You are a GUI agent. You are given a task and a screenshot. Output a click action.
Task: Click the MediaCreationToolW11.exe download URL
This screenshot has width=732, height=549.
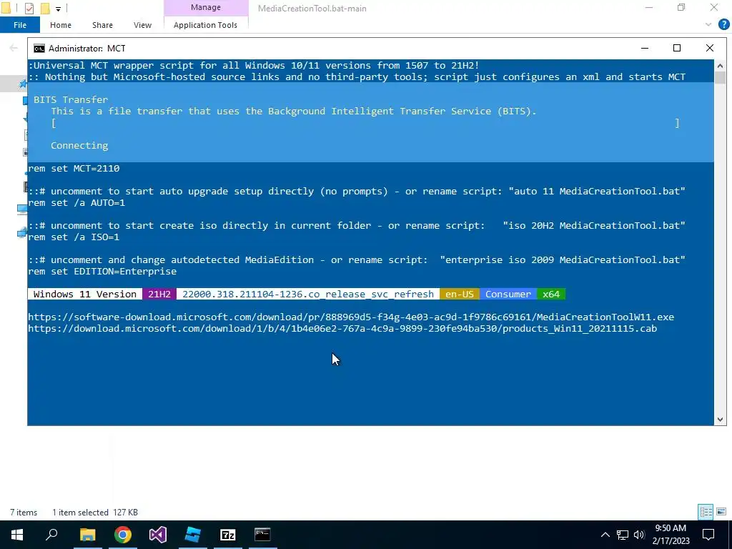[350, 317]
